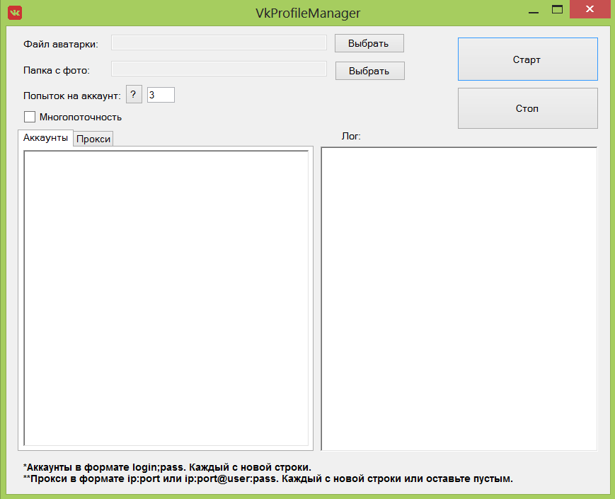The width and height of the screenshot is (615, 499).
Task: Enable the Многопоточность checkbox
Action: tap(30, 117)
